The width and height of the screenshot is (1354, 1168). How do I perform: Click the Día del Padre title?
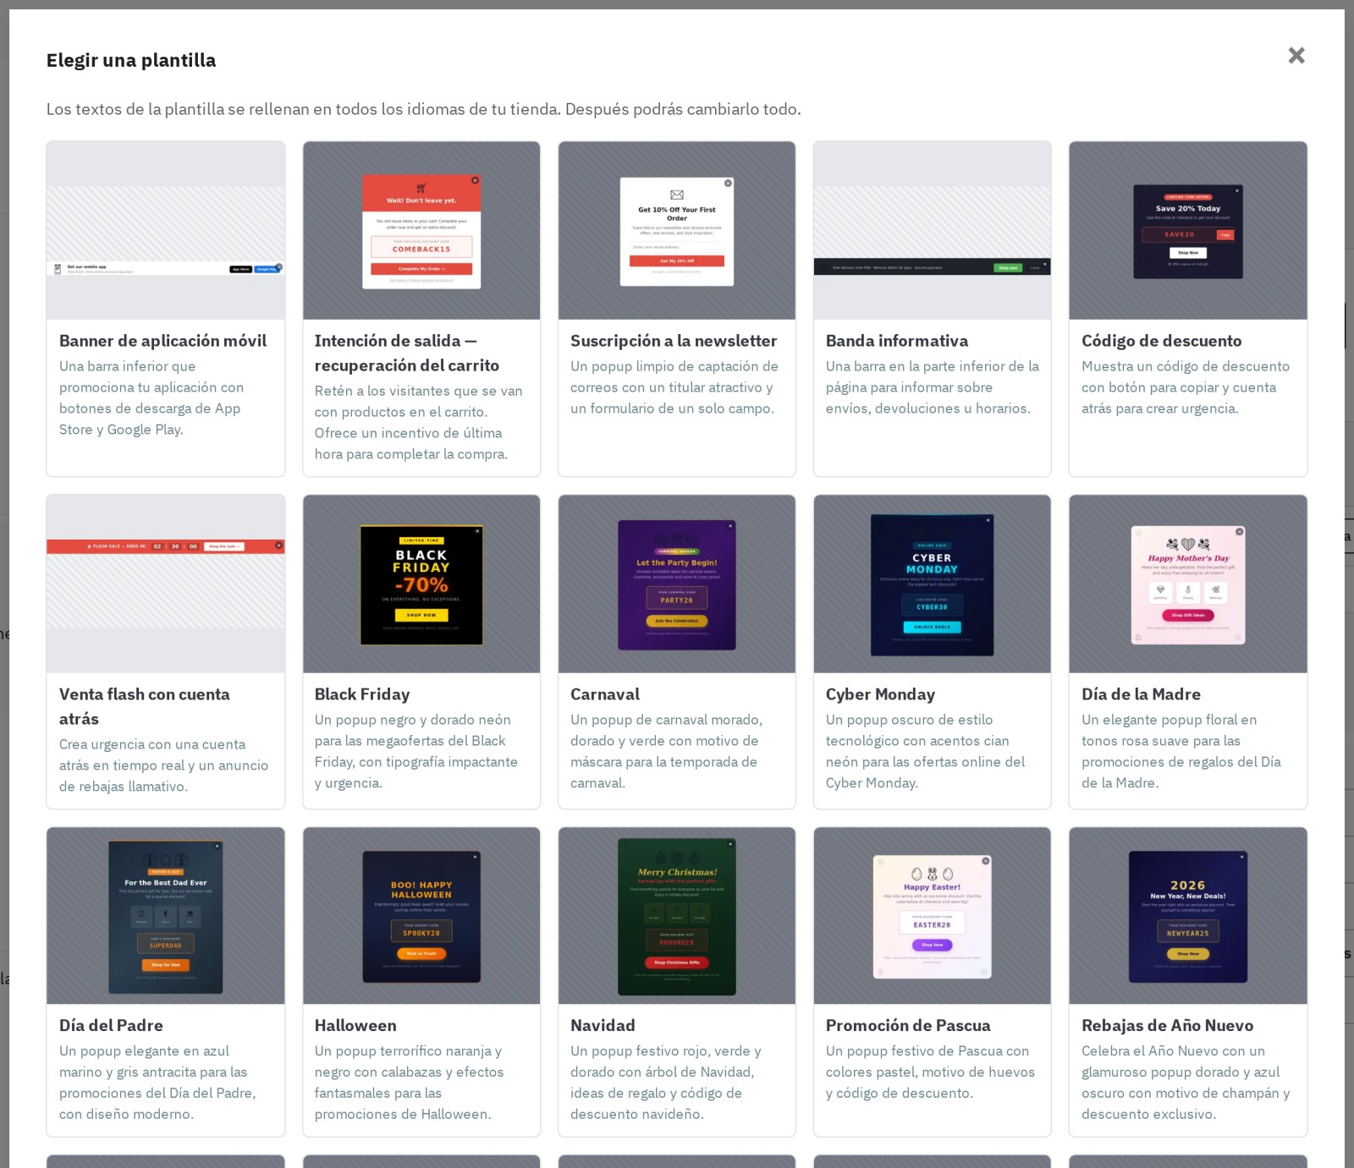(x=111, y=1025)
